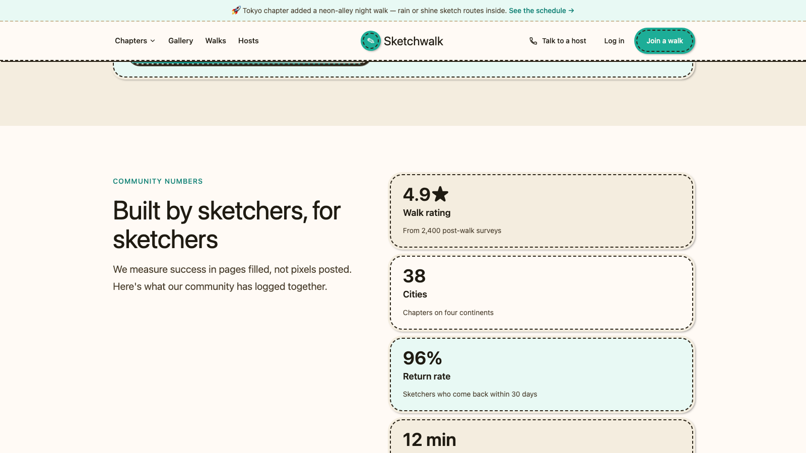Open the Log in link
Image resolution: width=806 pixels, height=453 pixels.
614,41
